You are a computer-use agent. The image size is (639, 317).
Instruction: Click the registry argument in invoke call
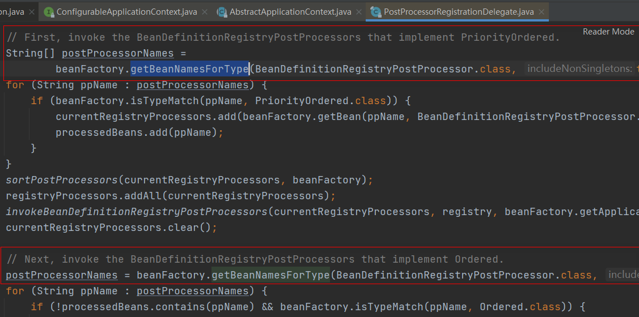[467, 212]
